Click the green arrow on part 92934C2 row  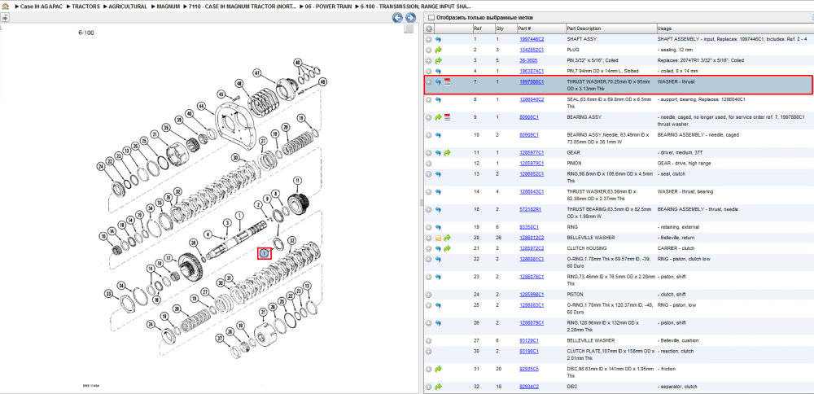point(438,387)
